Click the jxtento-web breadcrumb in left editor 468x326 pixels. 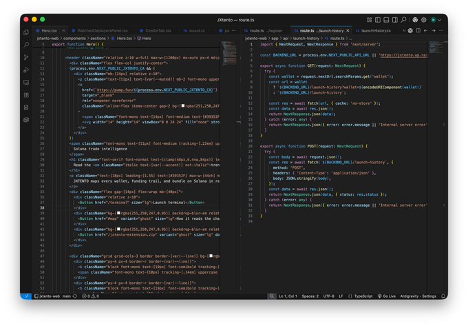tap(47, 38)
